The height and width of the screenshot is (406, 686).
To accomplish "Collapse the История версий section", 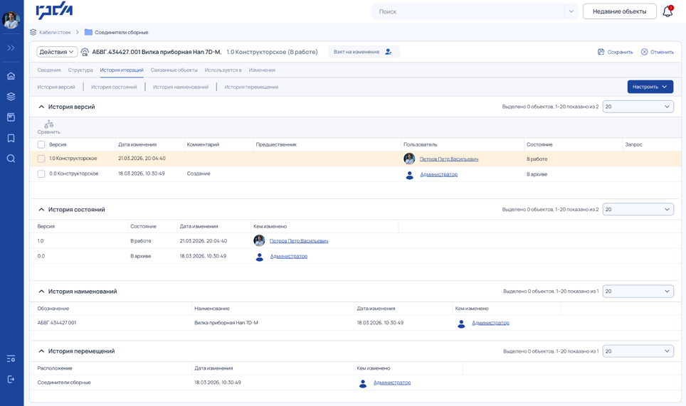I will pos(41,107).
